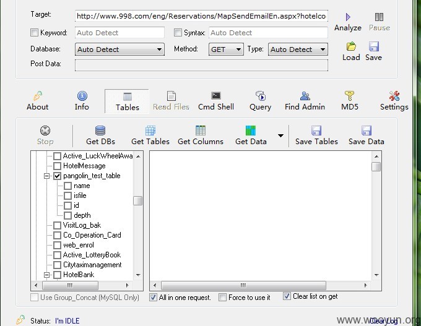Open the Read Files tab
The height and width of the screenshot is (326, 421).
pos(171,101)
